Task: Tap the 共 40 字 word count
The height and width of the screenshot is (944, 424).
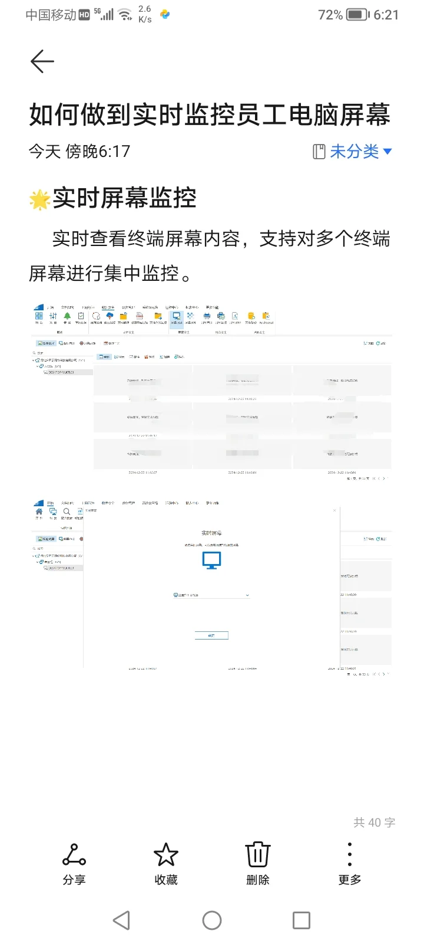Action: (x=374, y=822)
